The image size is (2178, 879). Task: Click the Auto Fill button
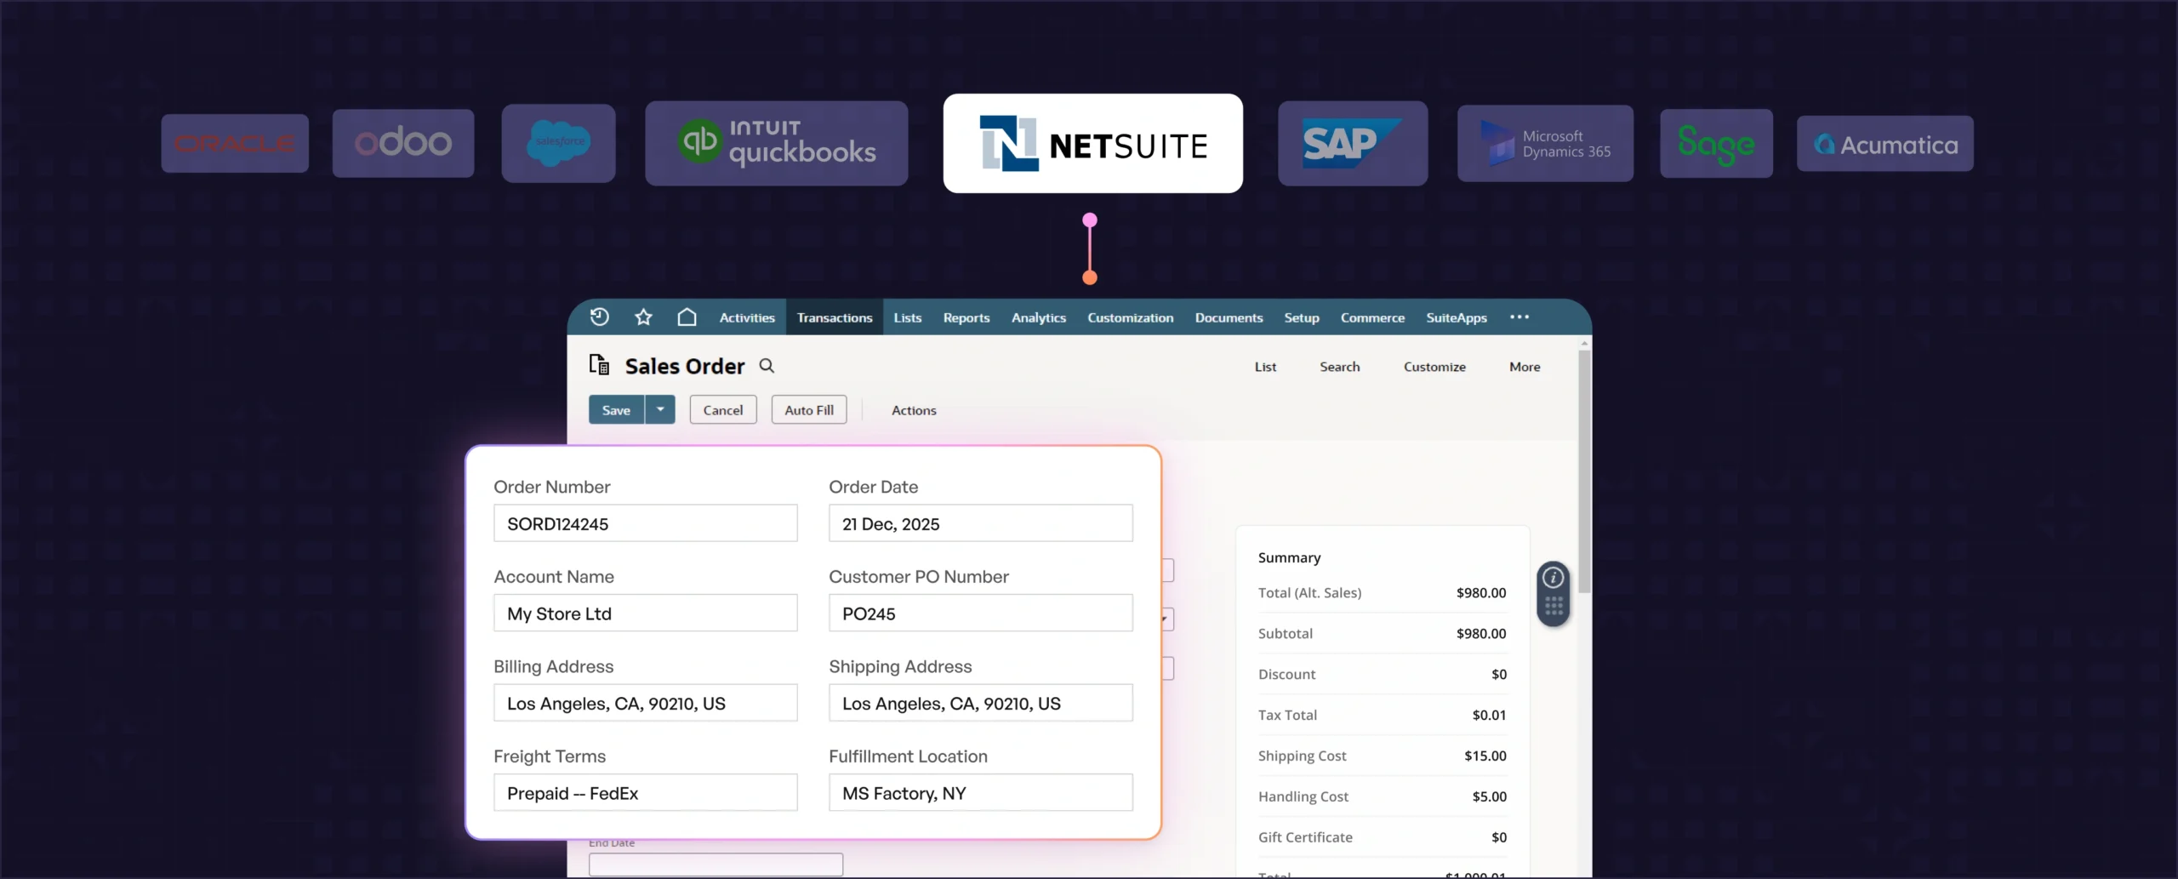[x=809, y=410]
